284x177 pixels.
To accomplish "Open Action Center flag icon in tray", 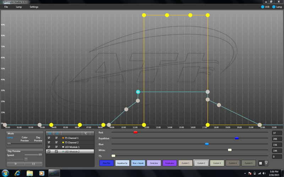I will [250, 173].
